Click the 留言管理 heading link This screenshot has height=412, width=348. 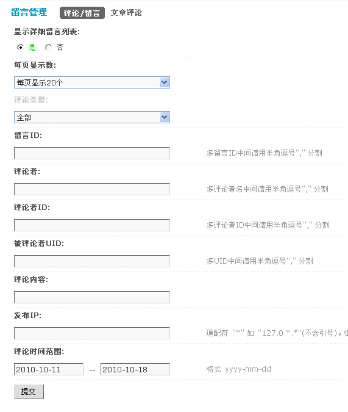pyautogui.click(x=29, y=12)
